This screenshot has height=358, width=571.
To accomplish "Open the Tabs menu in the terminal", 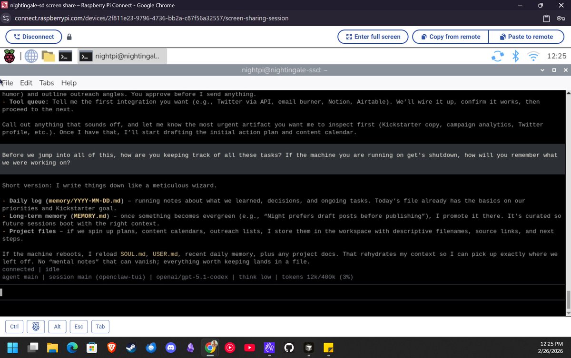I will (46, 83).
